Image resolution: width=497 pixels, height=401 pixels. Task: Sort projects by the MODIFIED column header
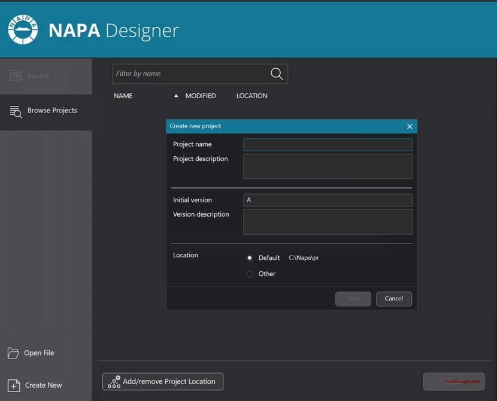point(201,95)
